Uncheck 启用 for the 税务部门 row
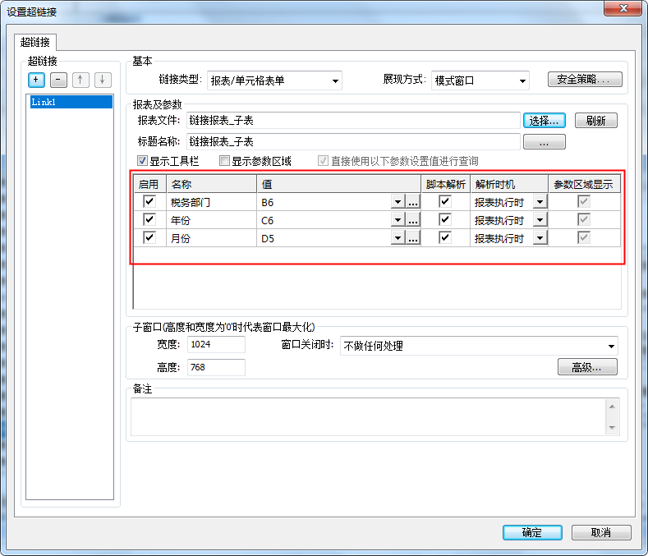Viewport: 648px width, 556px height. pyautogui.click(x=149, y=201)
